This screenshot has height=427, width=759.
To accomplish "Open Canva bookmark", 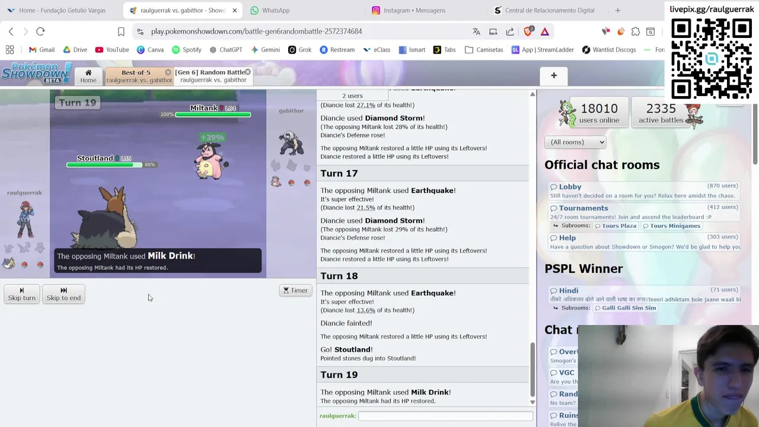I will 150,50.
